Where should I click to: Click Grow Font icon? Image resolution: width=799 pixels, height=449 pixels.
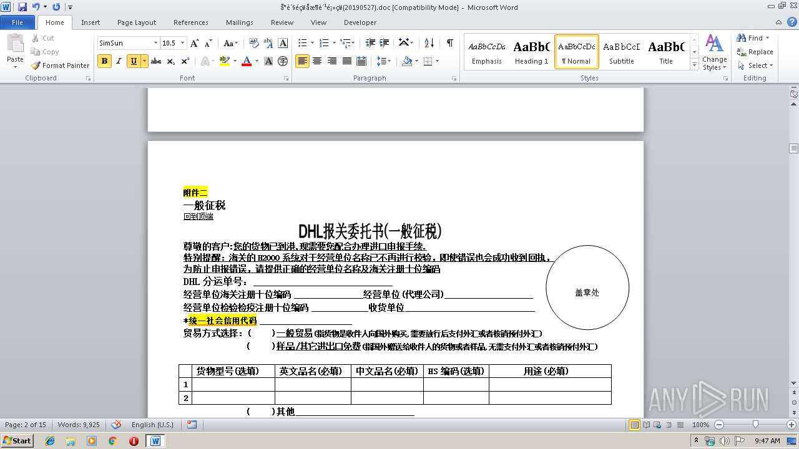tap(195, 43)
